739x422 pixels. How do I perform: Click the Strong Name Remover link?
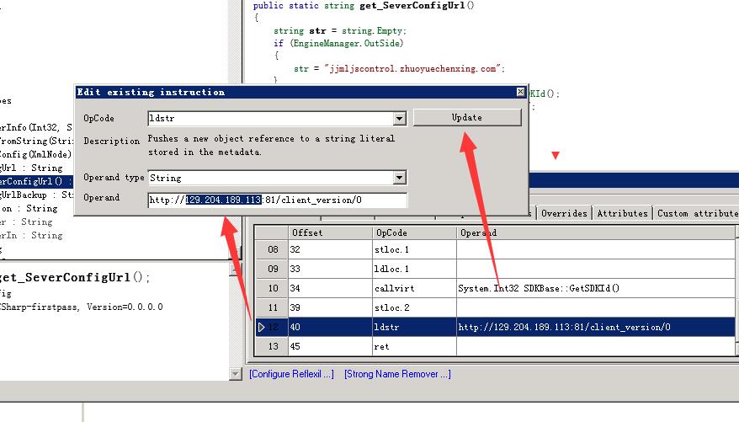tap(397, 373)
